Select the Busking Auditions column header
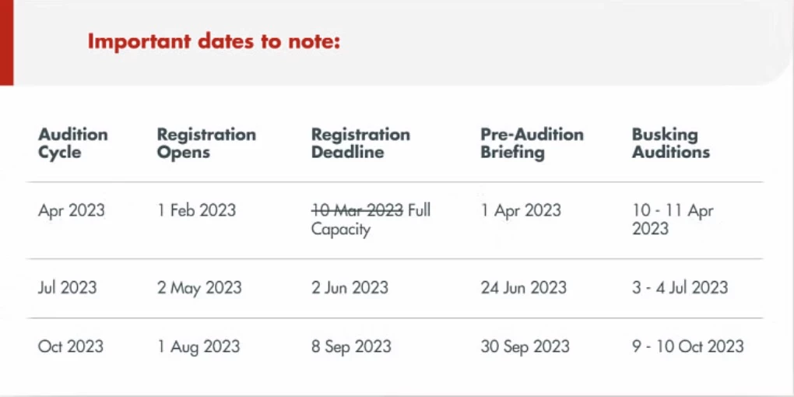Image resolution: width=794 pixels, height=397 pixels. (x=671, y=143)
